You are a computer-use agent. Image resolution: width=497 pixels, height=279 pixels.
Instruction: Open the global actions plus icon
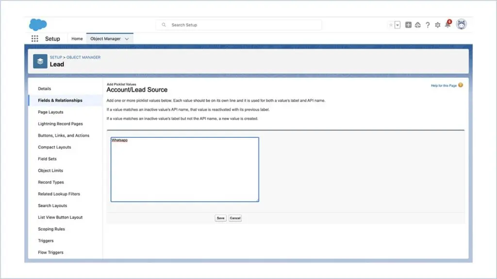pos(408,25)
